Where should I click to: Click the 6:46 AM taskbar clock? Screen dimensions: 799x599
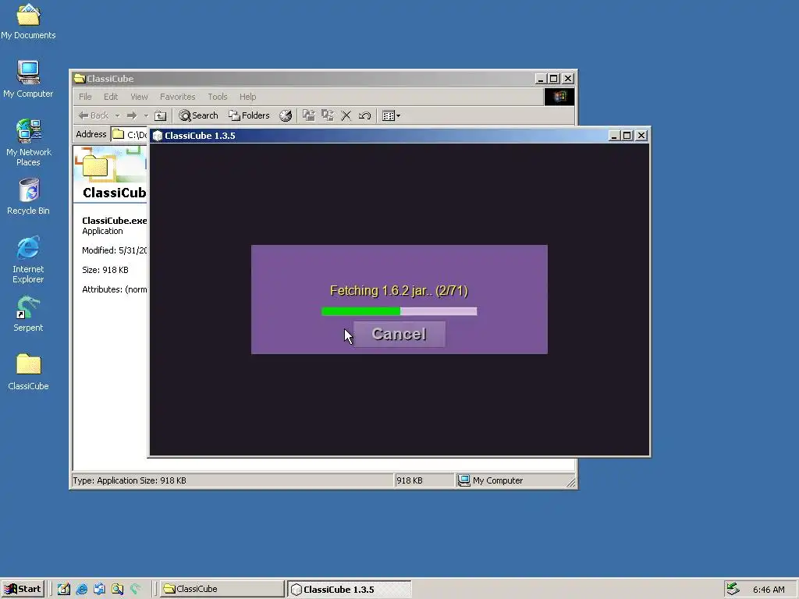(769, 590)
